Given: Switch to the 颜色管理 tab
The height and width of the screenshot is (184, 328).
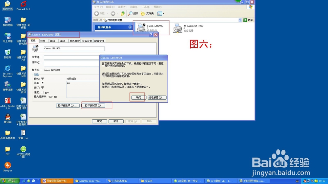Looking at the screenshot, I should tap(75, 41).
